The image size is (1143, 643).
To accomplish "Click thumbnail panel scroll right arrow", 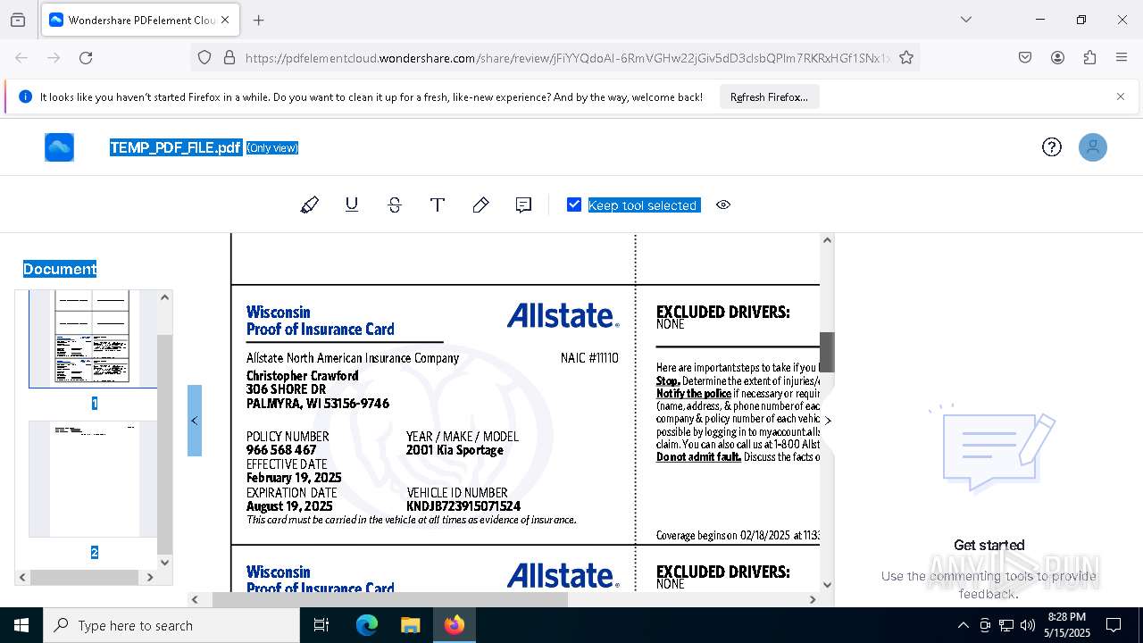I will 150,577.
